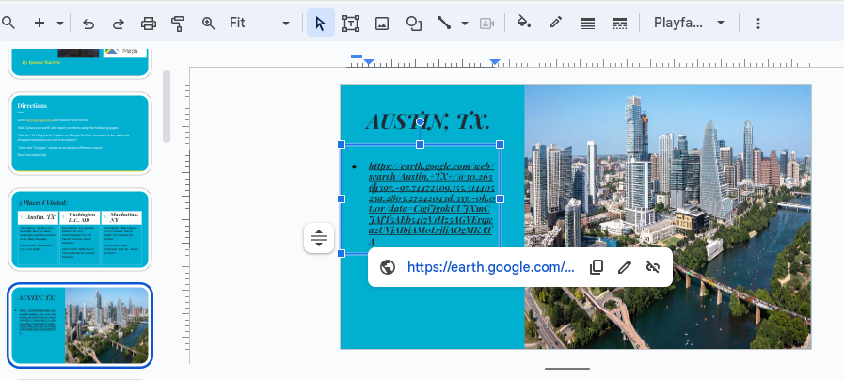This screenshot has height=380, width=844.
Task: Select the Directions slide thumbnail
Action: pos(80,134)
